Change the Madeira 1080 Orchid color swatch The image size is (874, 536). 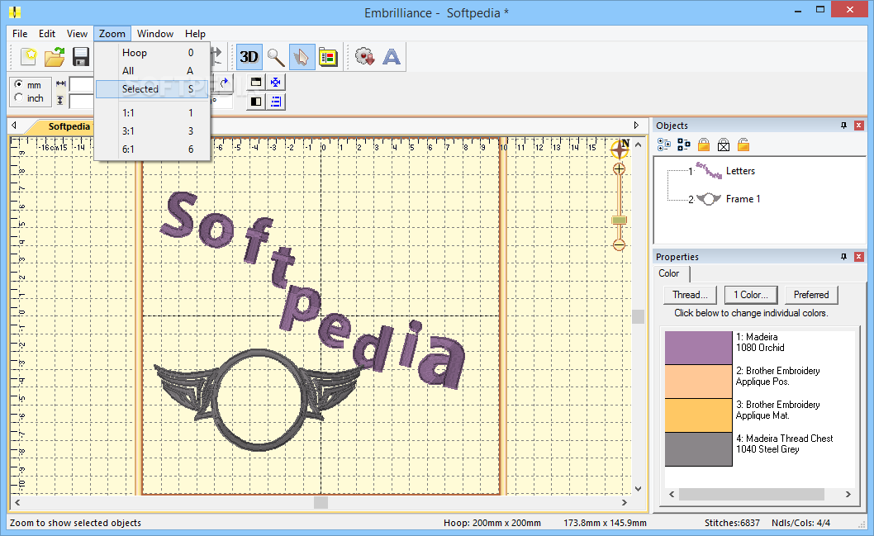click(698, 348)
